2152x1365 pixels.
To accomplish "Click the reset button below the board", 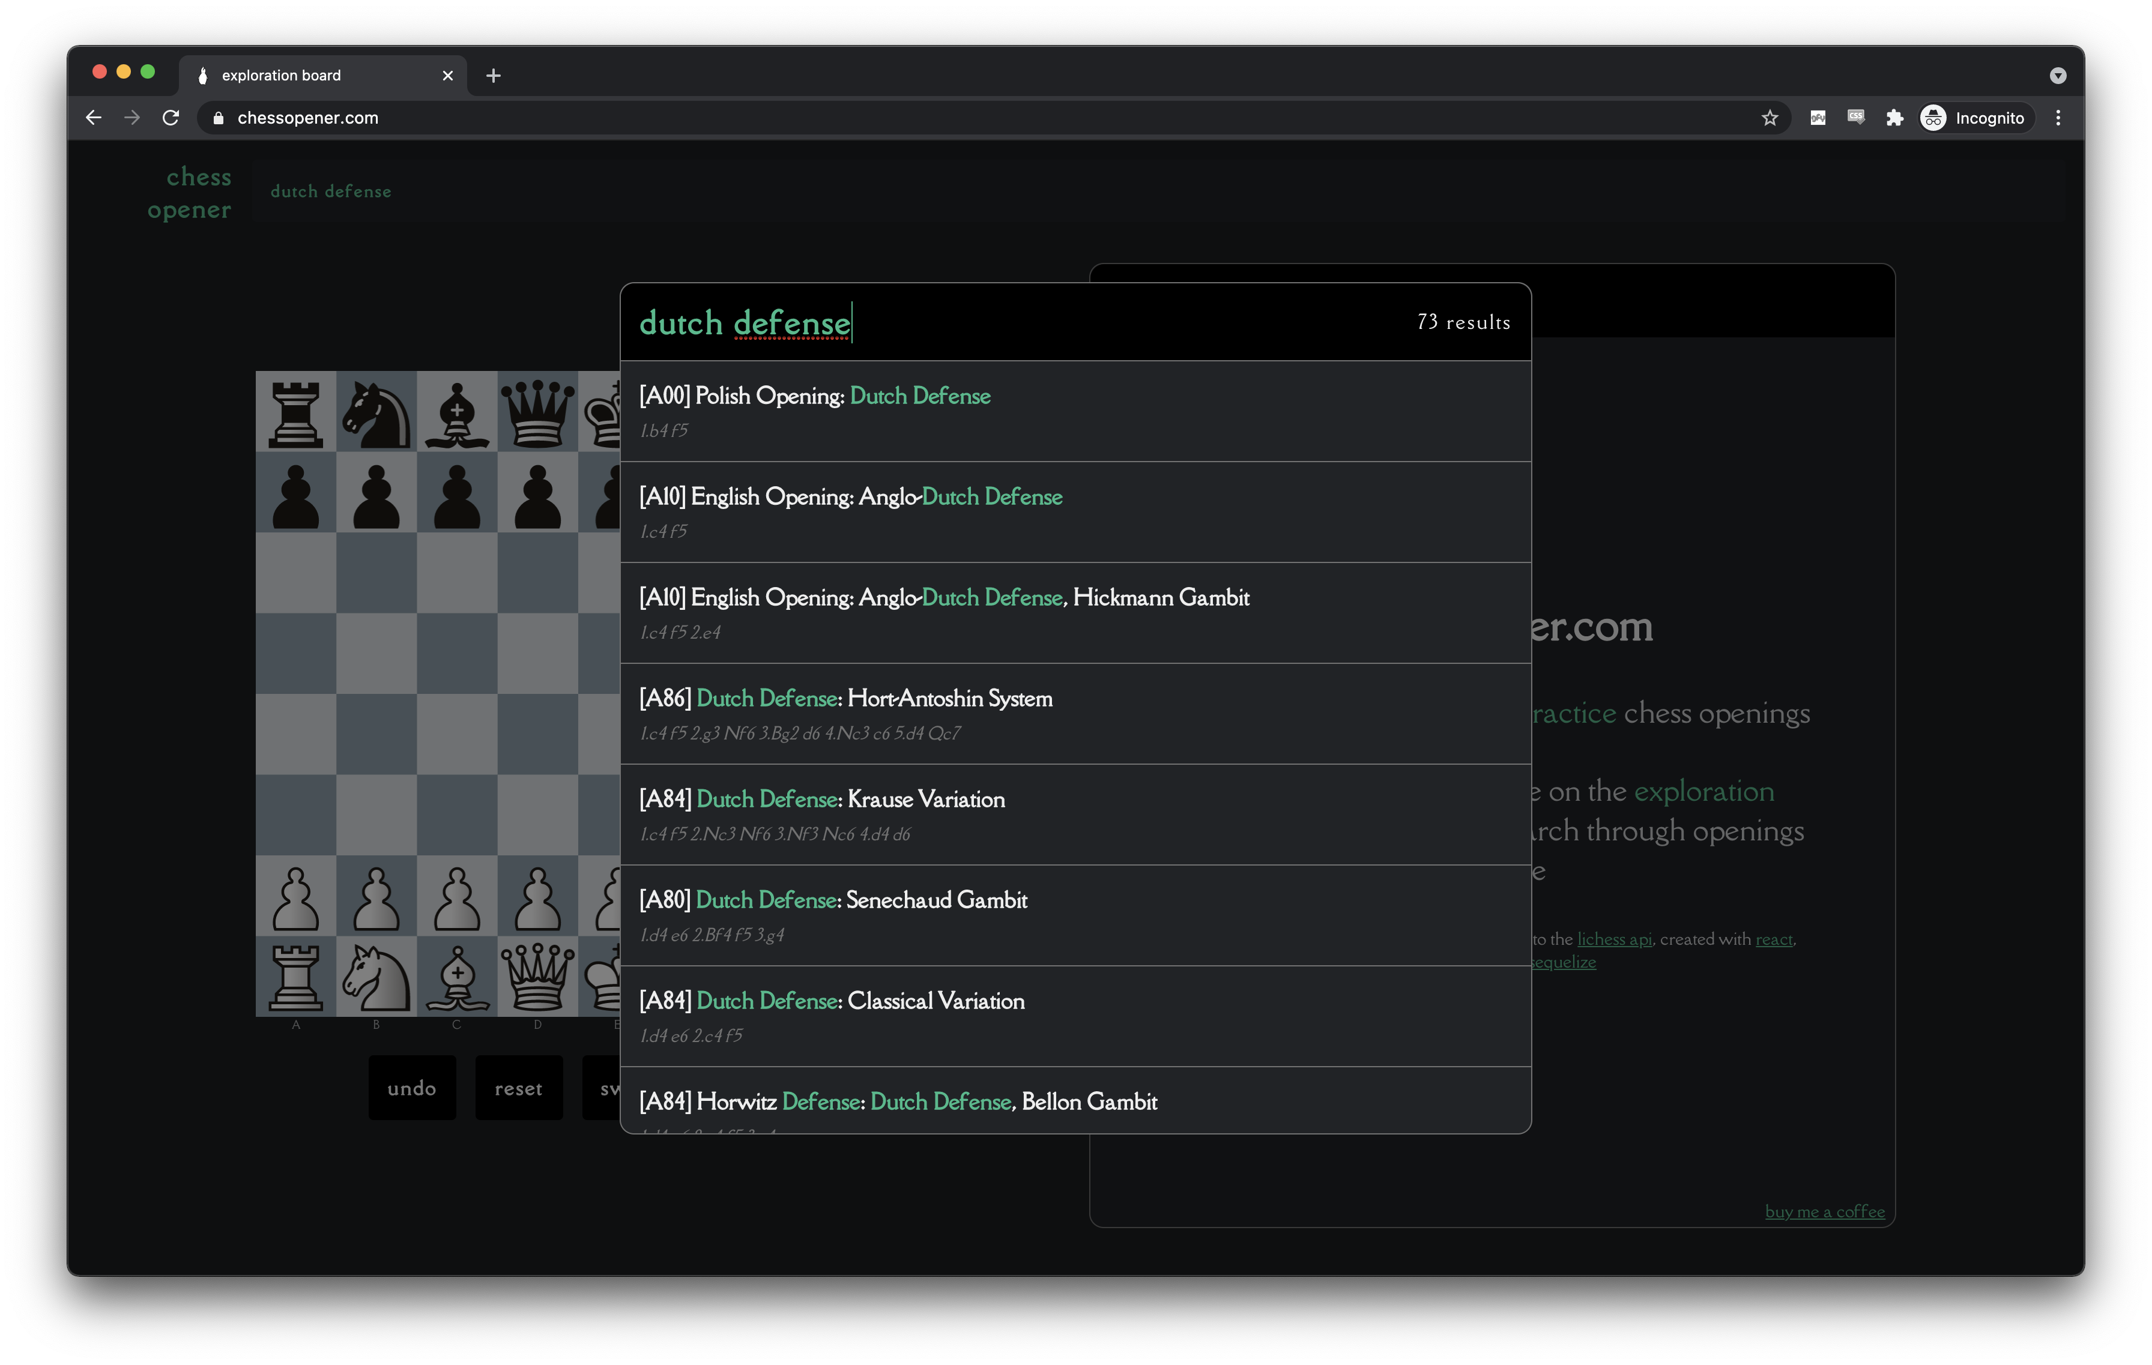I will [518, 1087].
